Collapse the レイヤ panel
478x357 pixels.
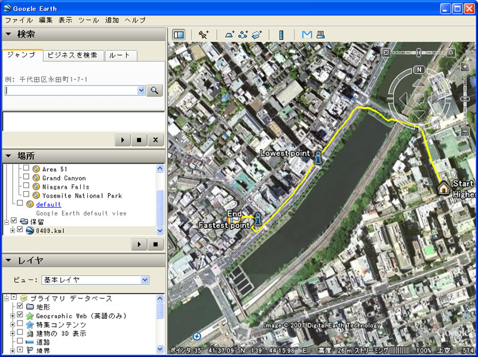[8, 260]
